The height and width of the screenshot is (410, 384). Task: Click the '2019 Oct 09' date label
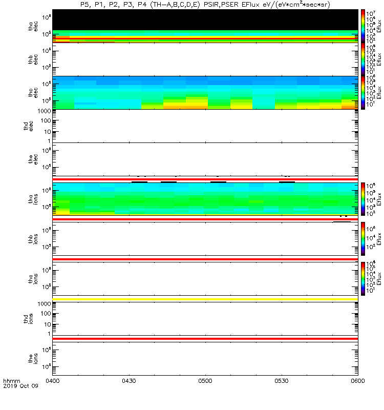click(x=20, y=386)
